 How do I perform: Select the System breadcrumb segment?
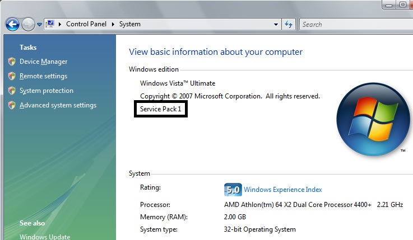coord(129,25)
